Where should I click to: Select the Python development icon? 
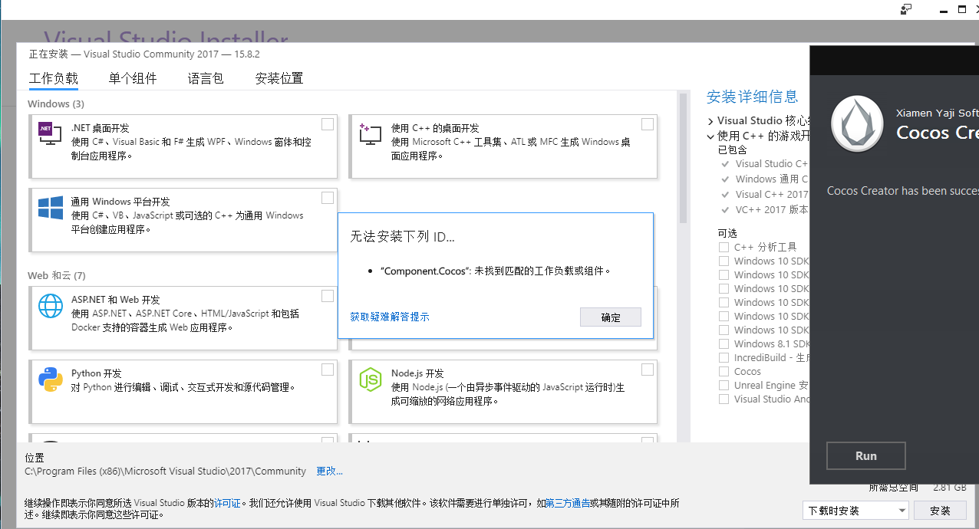click(49, 379)
